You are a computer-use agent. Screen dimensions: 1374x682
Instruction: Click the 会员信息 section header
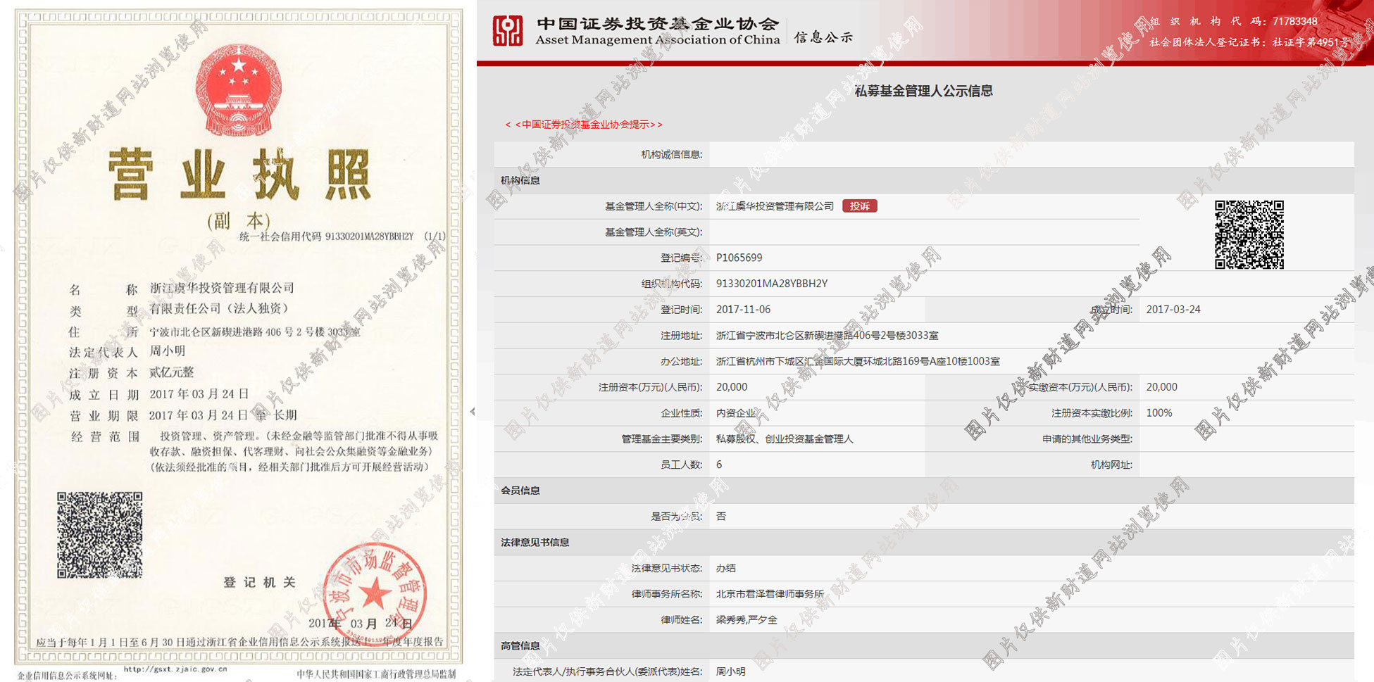tap(520, 491)
